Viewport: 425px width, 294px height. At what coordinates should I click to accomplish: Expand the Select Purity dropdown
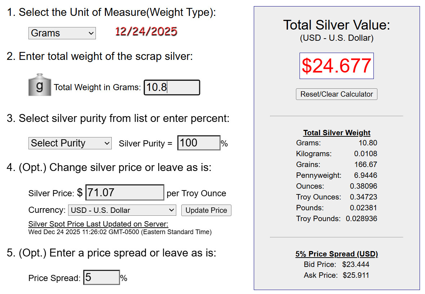(x=70, y=143)
